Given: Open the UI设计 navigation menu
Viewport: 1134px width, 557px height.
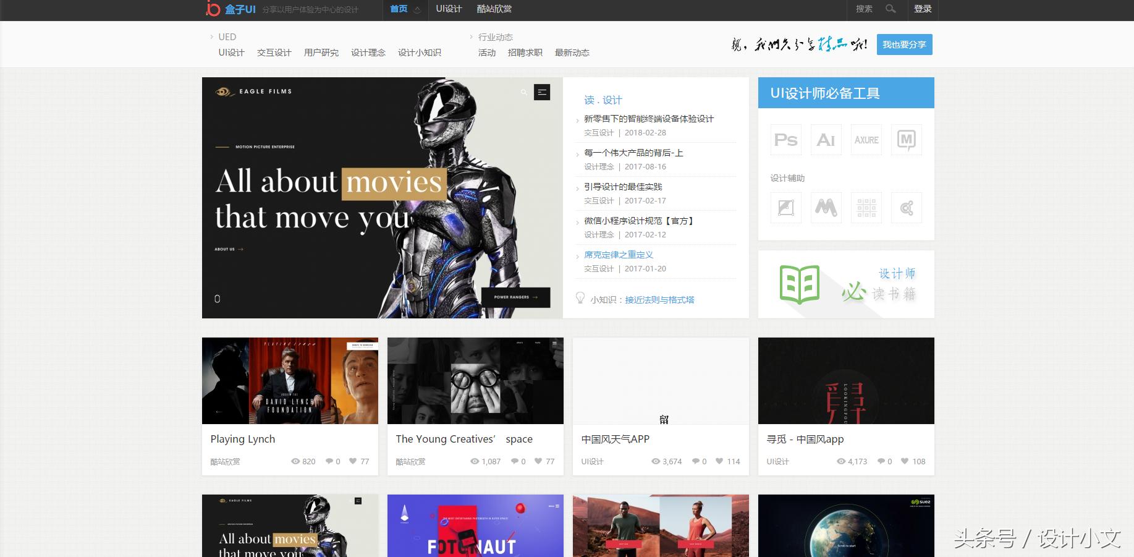Looking at the screenshot, I should click(449, 9).
